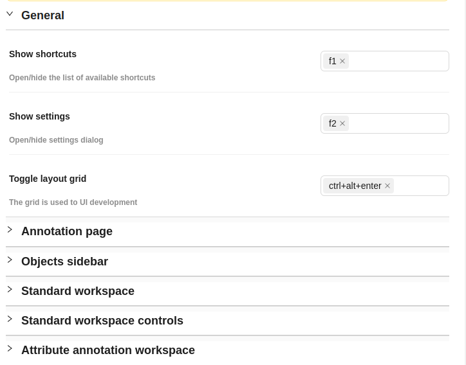
Task: Open the Standard workspace controls section title
Action: click(x=102, y=321)
